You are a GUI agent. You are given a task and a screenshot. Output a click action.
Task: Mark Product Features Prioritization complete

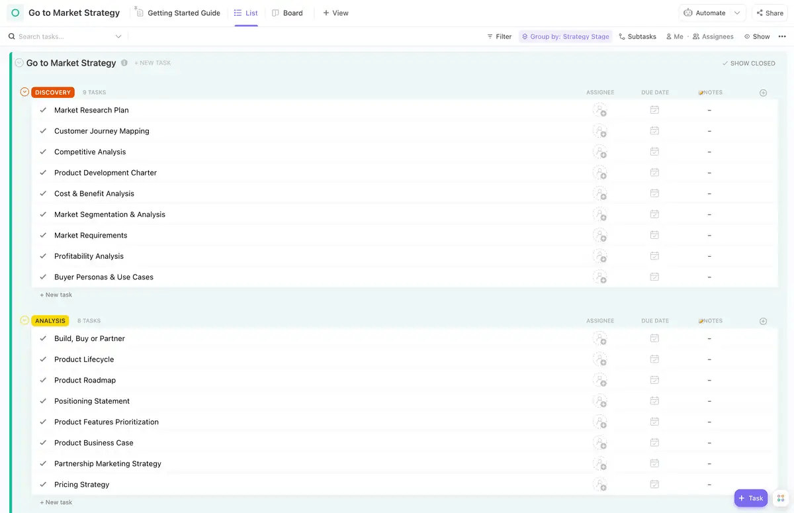click(43, 422)
